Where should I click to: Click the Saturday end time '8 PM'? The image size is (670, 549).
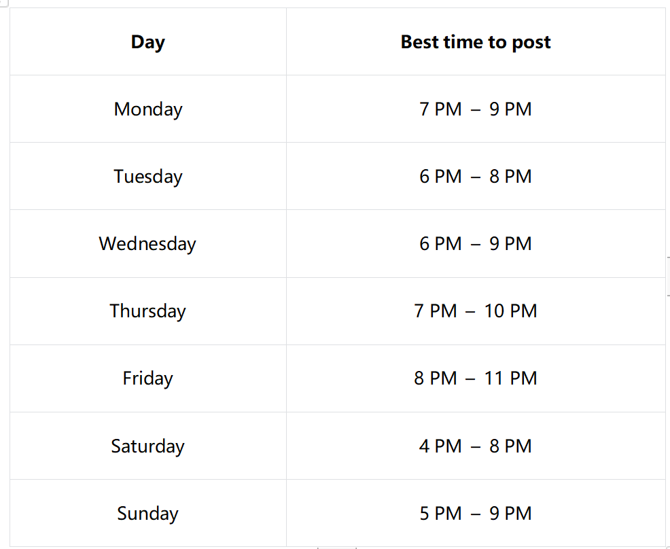510,446
